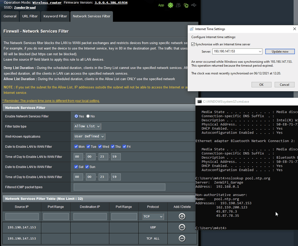This screenshot has width=298, height=246.
Task: Click the Destination IP input field
Action: (x=90, y=216)
